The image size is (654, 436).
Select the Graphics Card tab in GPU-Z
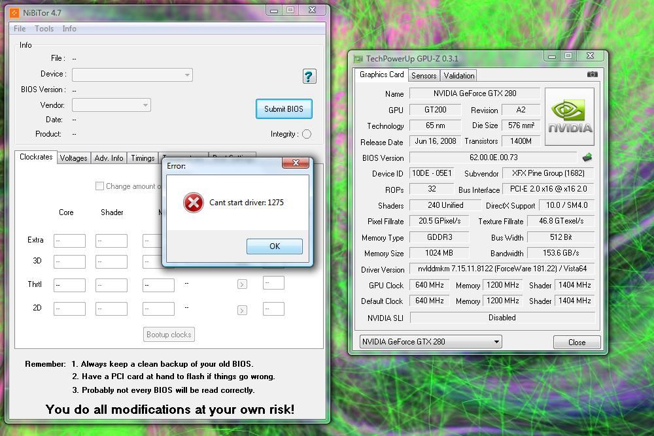click(x=382, y=75)
